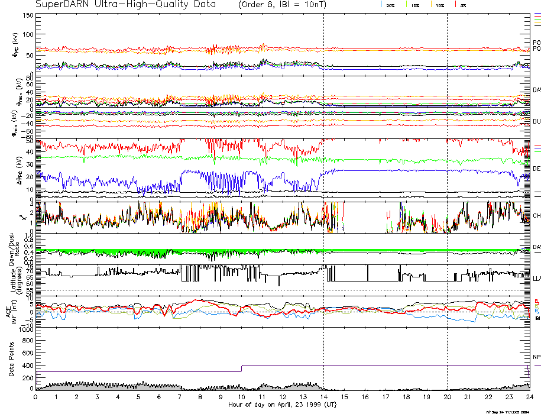Click the hour 0 tick label

(x=36, y=397)
